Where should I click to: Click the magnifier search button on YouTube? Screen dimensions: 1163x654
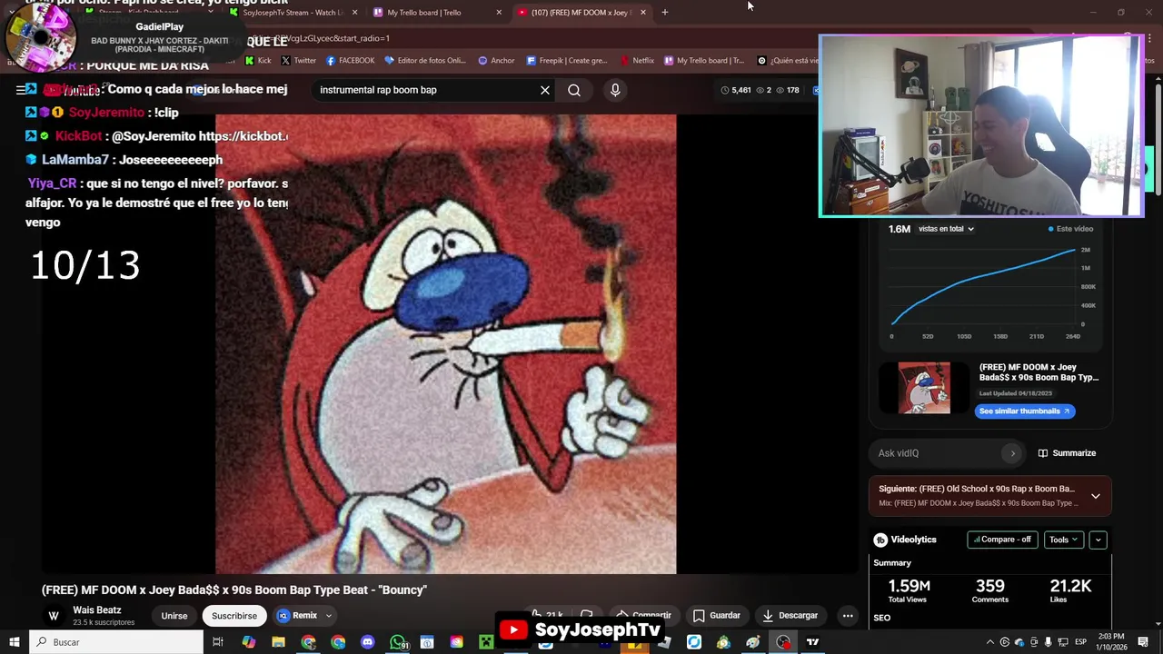pyautogui.click(x=574, y=90)
